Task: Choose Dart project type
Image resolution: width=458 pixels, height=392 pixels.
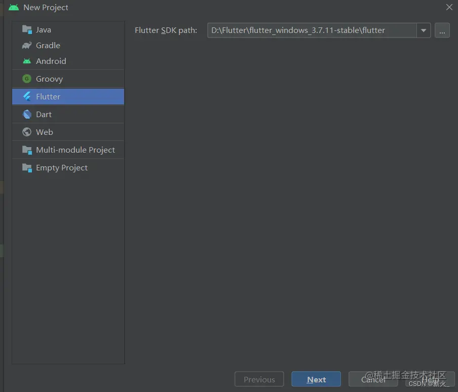Action: (68, 114)
